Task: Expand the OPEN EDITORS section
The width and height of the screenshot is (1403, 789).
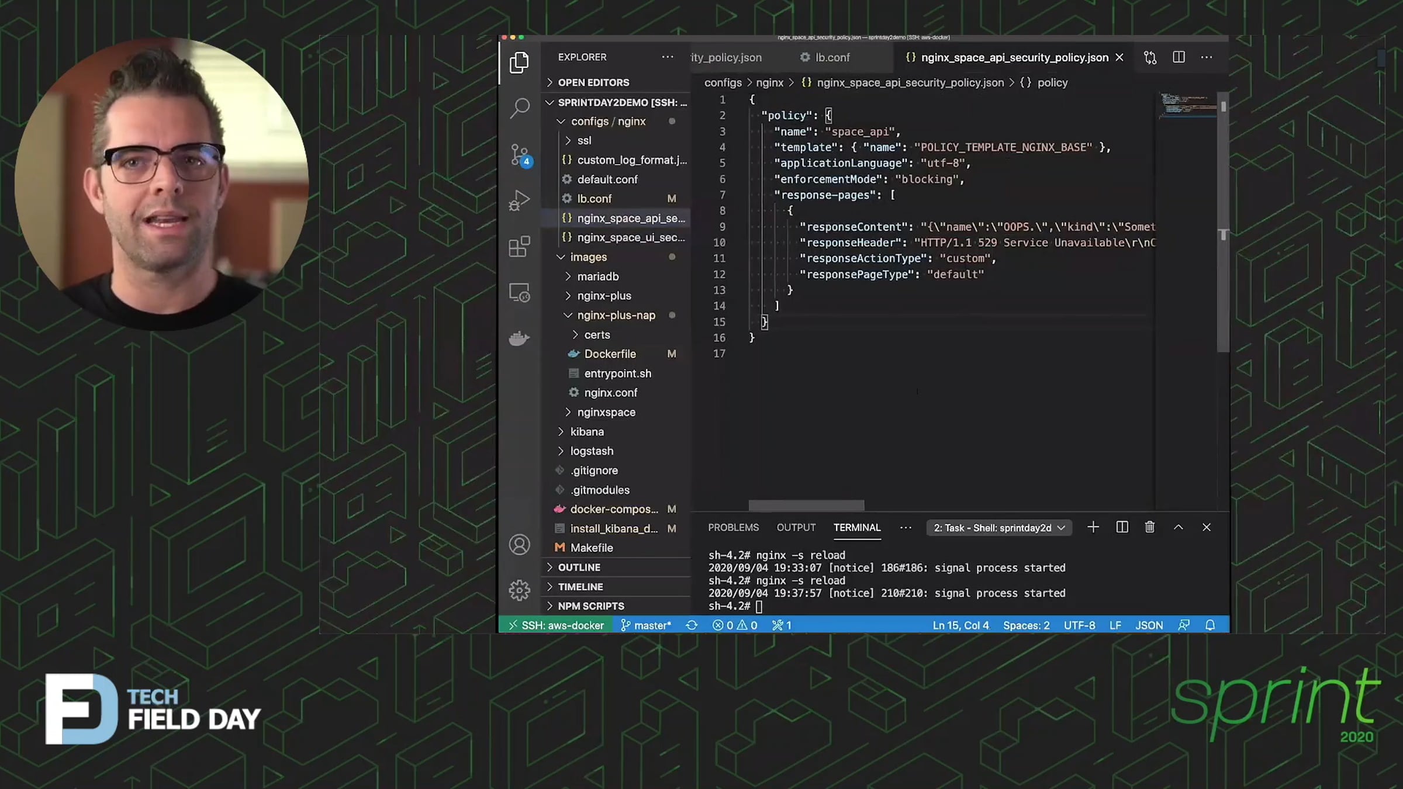Action: pos(617,82)
